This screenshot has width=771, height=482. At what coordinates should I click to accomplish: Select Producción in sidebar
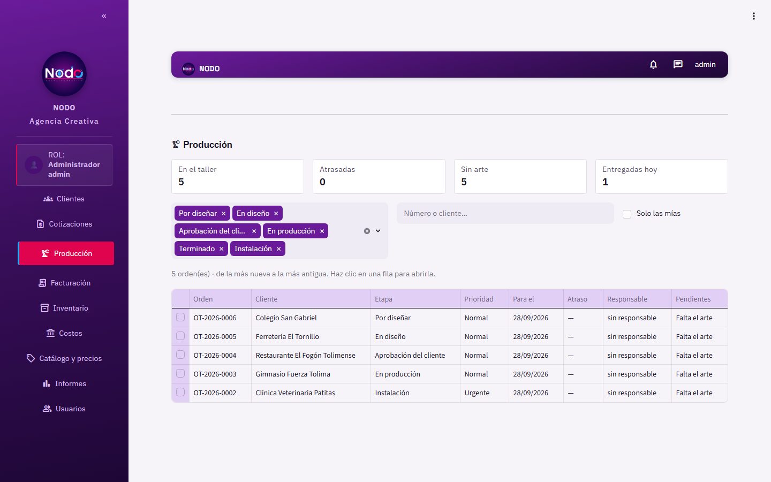(x=66, y=253)
